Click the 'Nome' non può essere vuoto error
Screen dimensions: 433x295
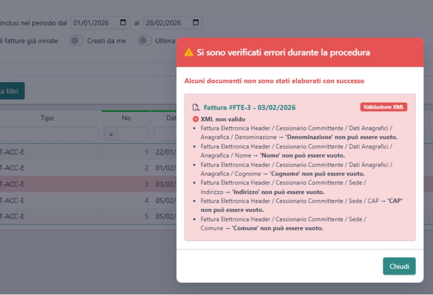pos(296,151)
